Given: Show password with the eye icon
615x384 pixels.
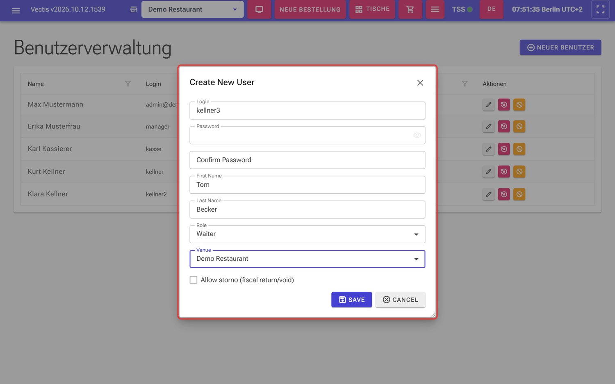Looking at the screenshot, I should point(417,135).
